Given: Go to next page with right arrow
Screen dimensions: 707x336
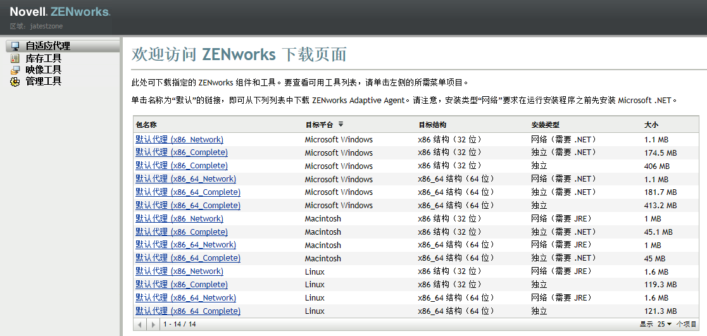Looking at the screenshot, I should (153, 324).
